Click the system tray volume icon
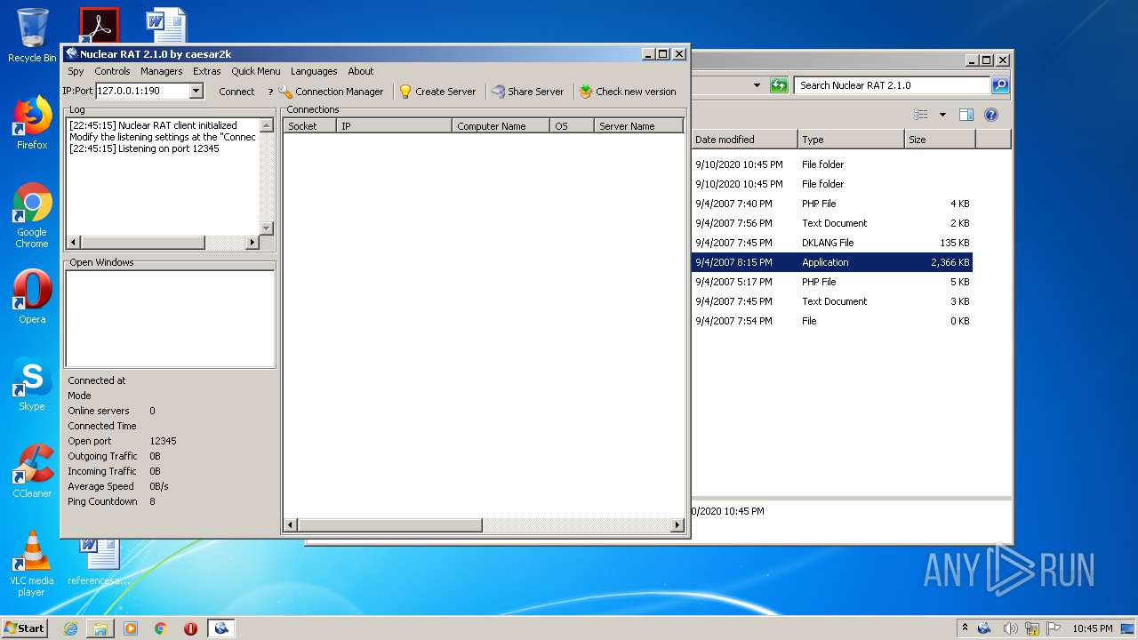1138x640 pixels. (1010, 628)
